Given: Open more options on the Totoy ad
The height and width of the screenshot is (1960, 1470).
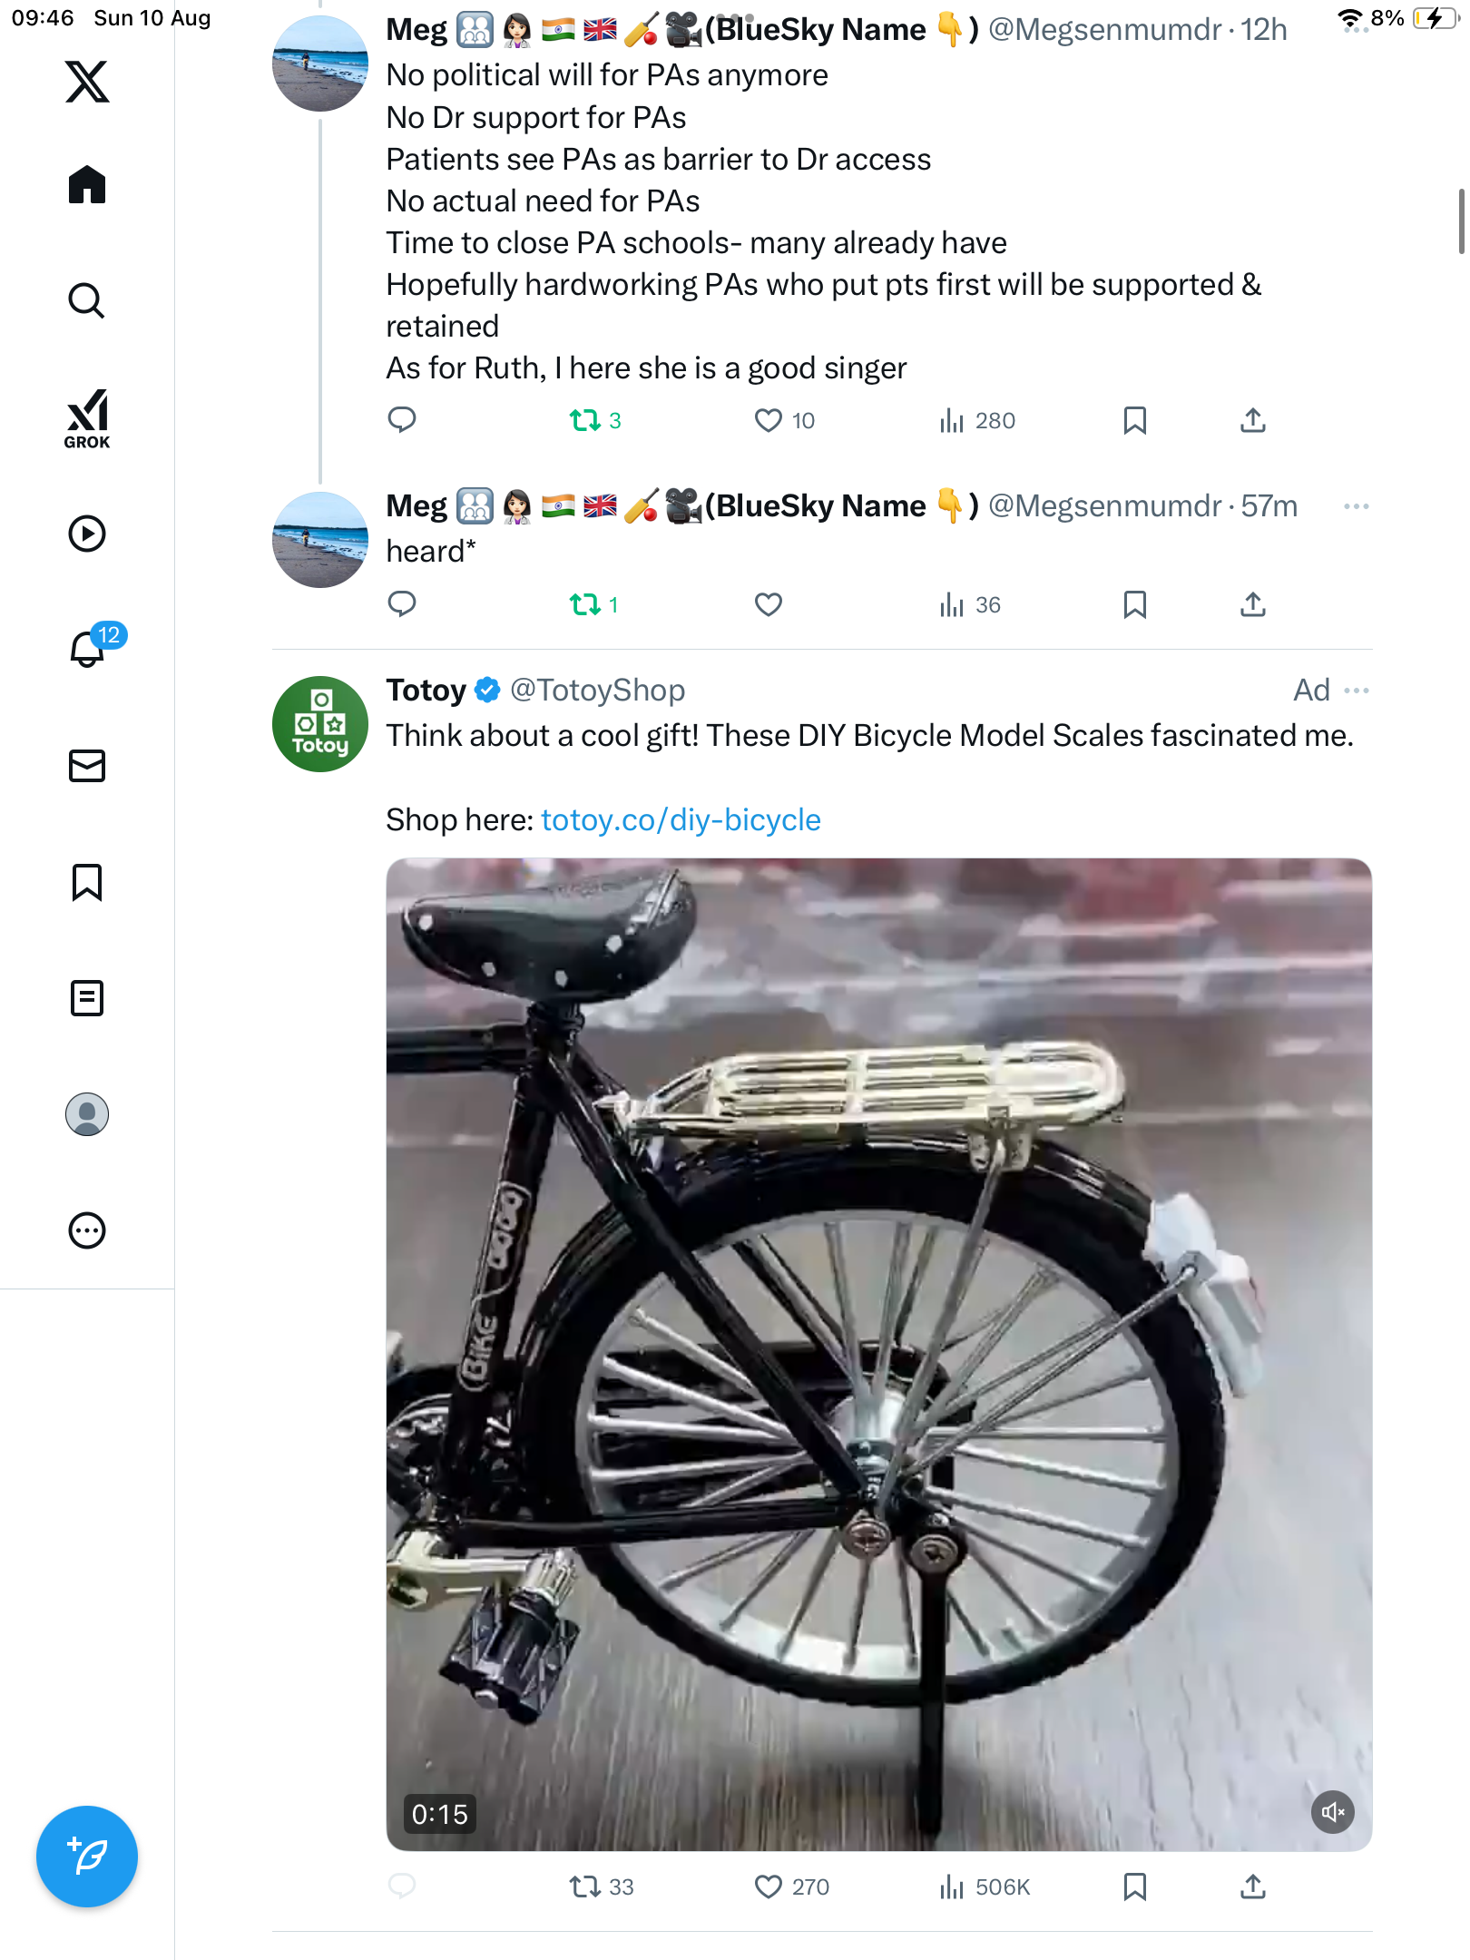Looking at the screenshot, I should [1357, 691].
